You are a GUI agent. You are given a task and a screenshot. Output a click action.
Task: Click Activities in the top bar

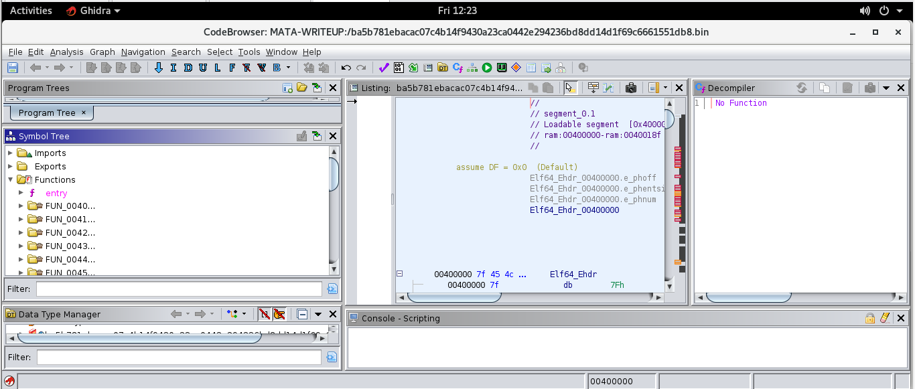point(31,11)
